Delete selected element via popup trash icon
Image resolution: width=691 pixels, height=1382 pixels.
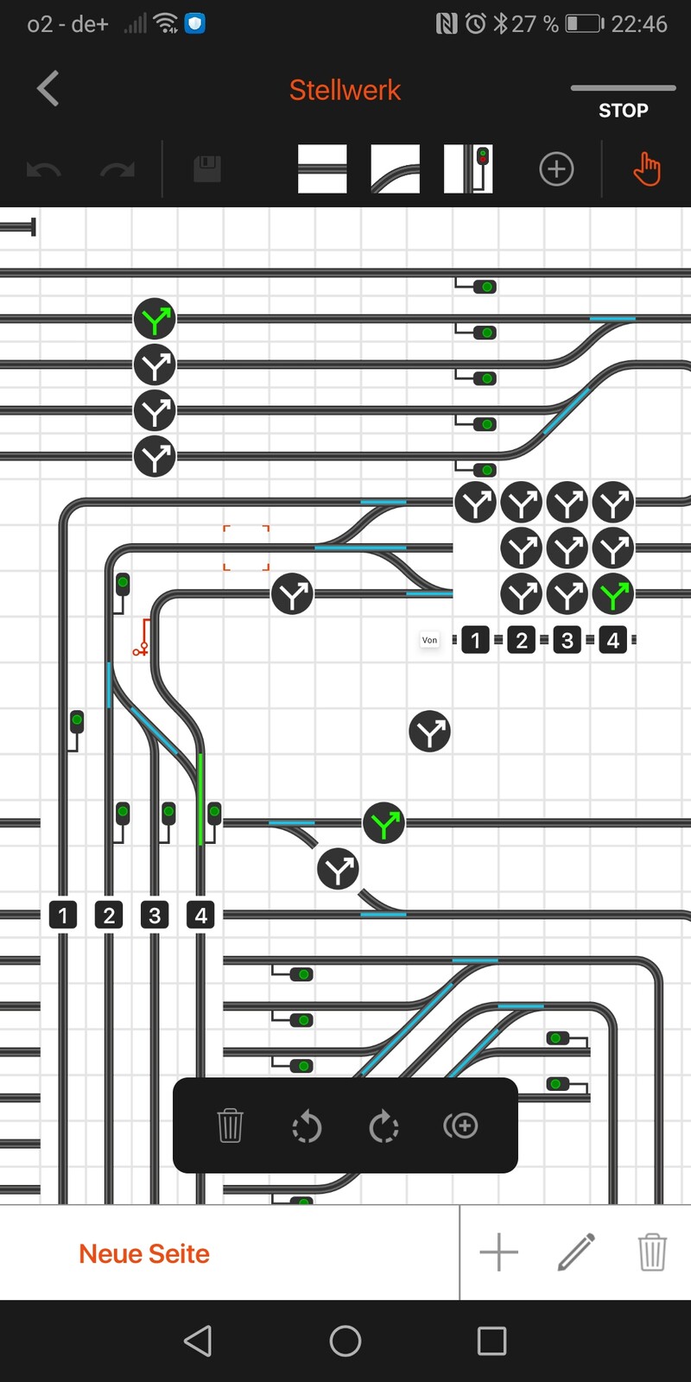coord(230,1125)
